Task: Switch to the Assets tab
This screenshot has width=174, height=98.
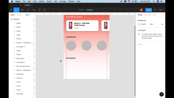Action: pos(19,15)
